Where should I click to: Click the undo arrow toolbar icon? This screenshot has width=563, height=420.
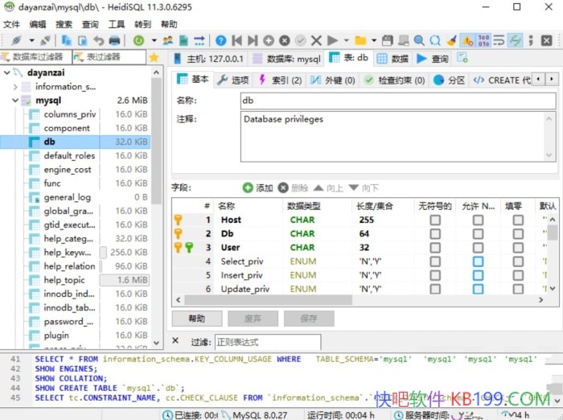[x=98, y=40]
